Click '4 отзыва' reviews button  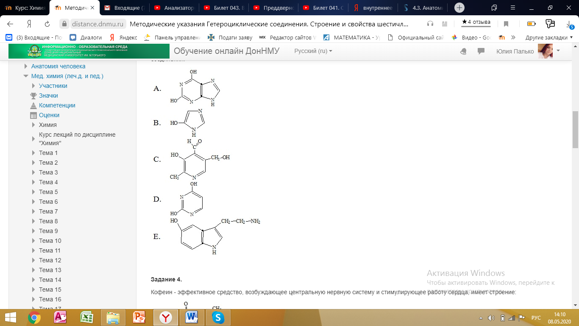pos(476,22)
